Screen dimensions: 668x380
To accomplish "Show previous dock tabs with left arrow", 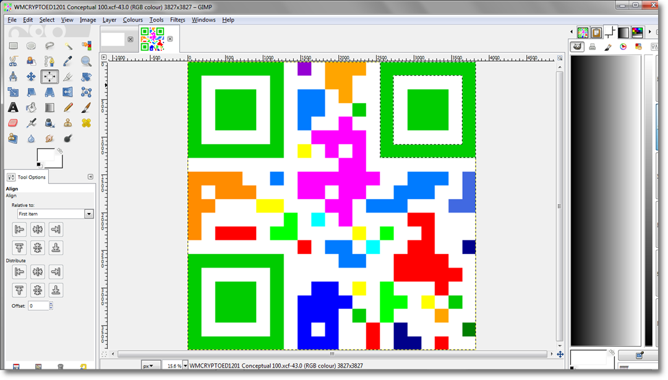I will (572, 32).
